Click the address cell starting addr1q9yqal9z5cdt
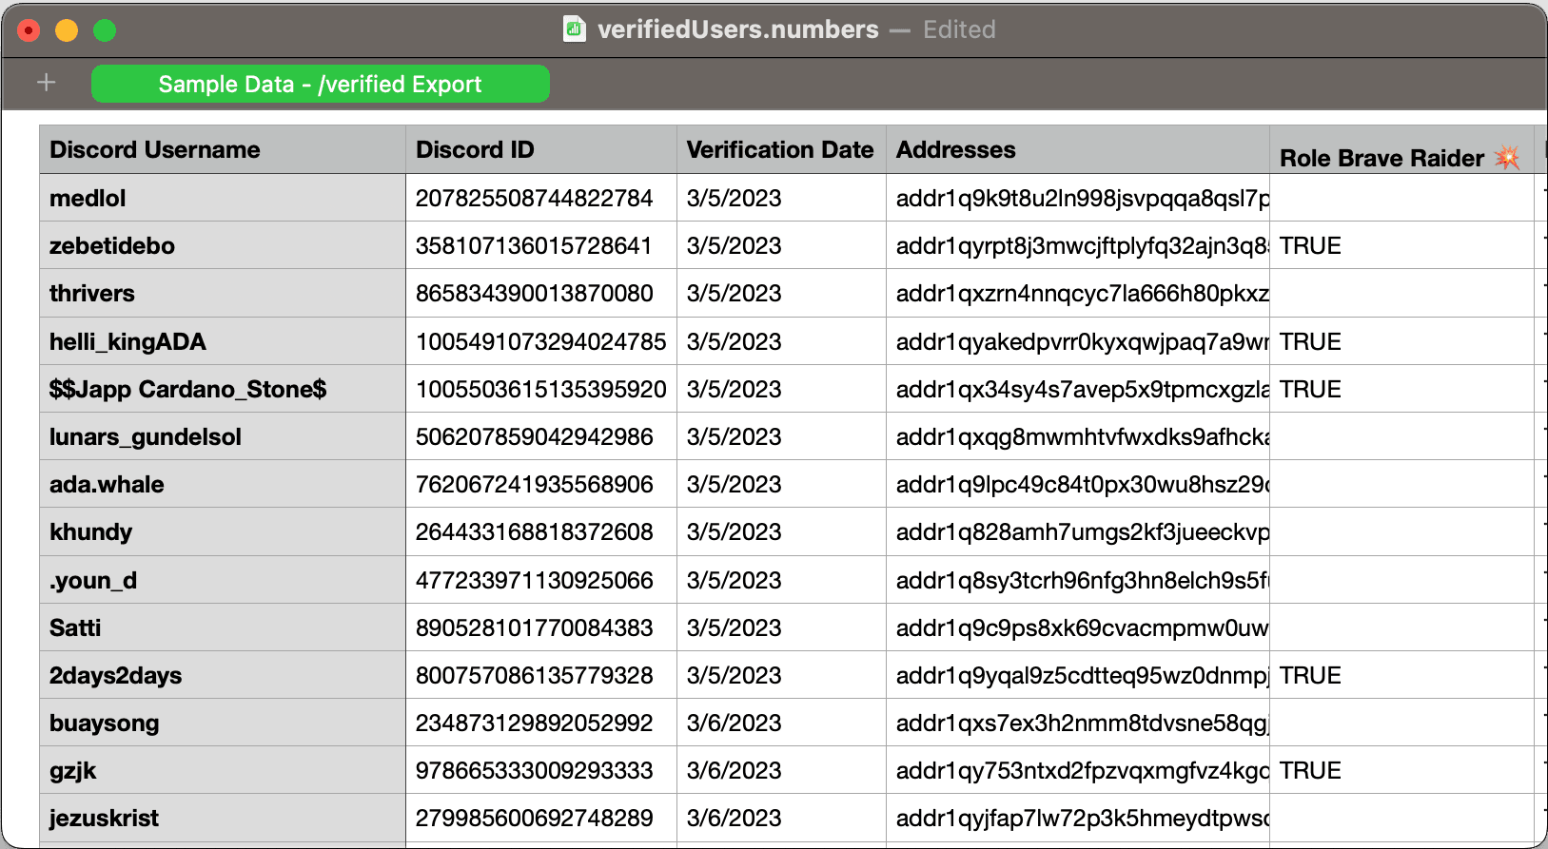 click(1078, 675)
